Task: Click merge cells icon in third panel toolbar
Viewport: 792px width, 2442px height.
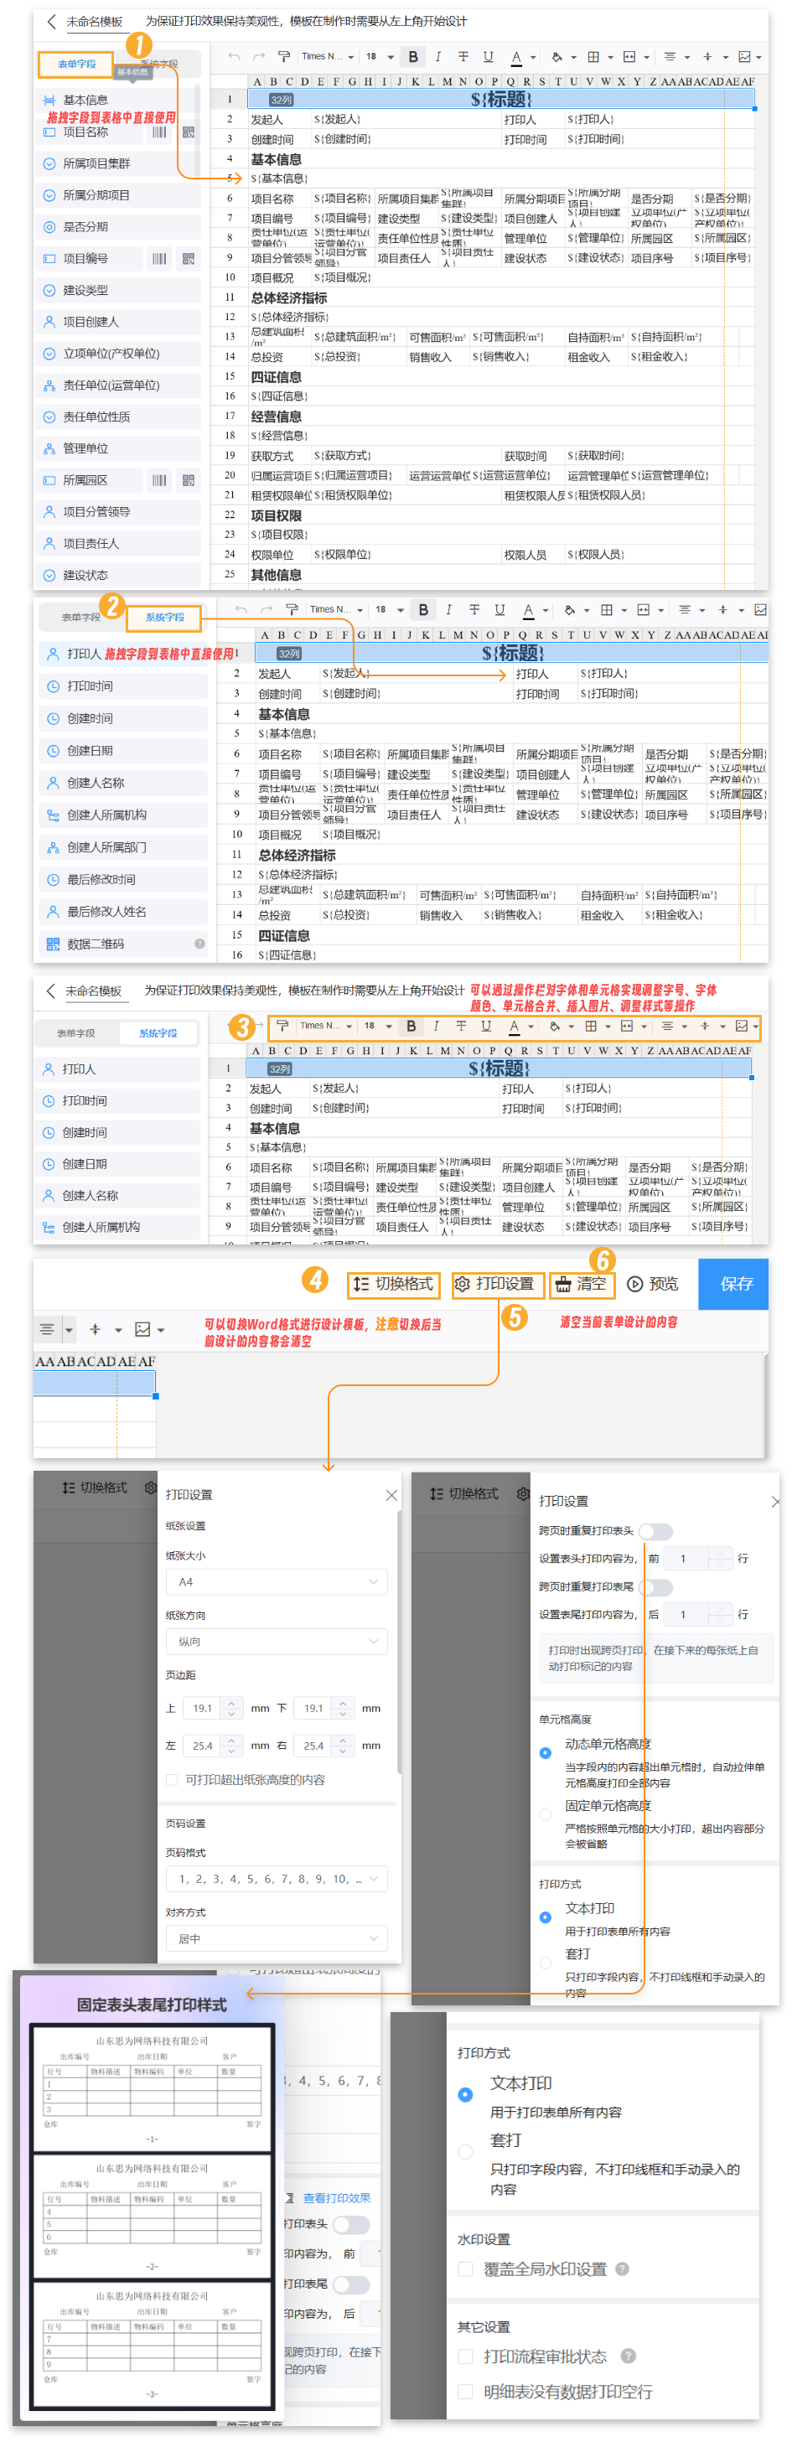Action: click(x=626, y=1026)
